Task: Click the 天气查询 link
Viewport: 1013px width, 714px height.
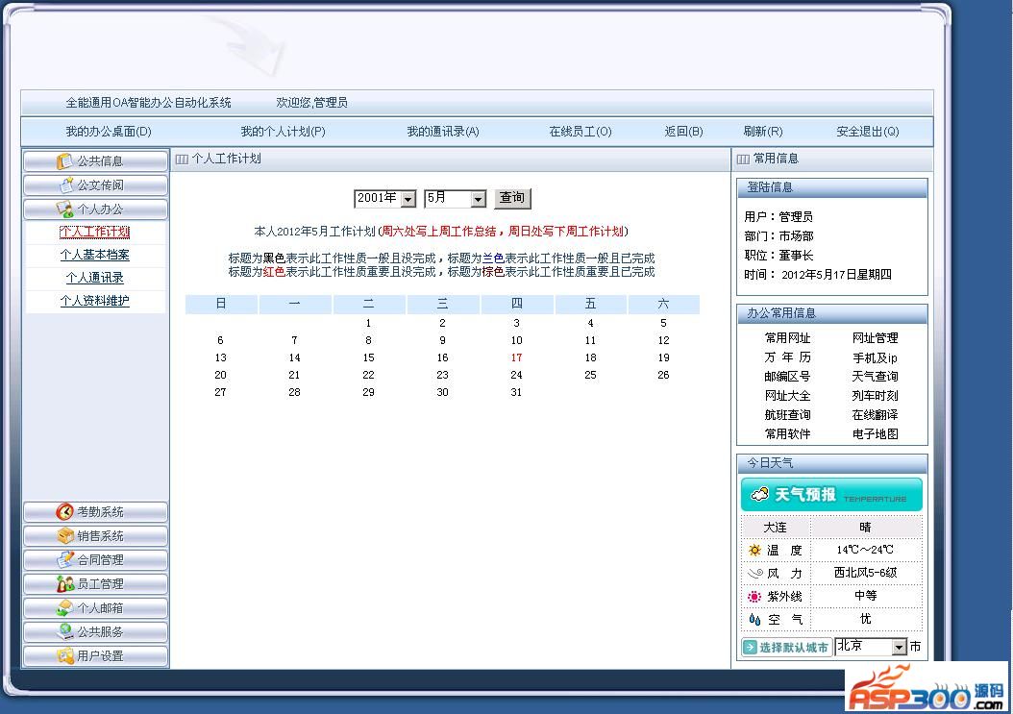Action: 875,377
